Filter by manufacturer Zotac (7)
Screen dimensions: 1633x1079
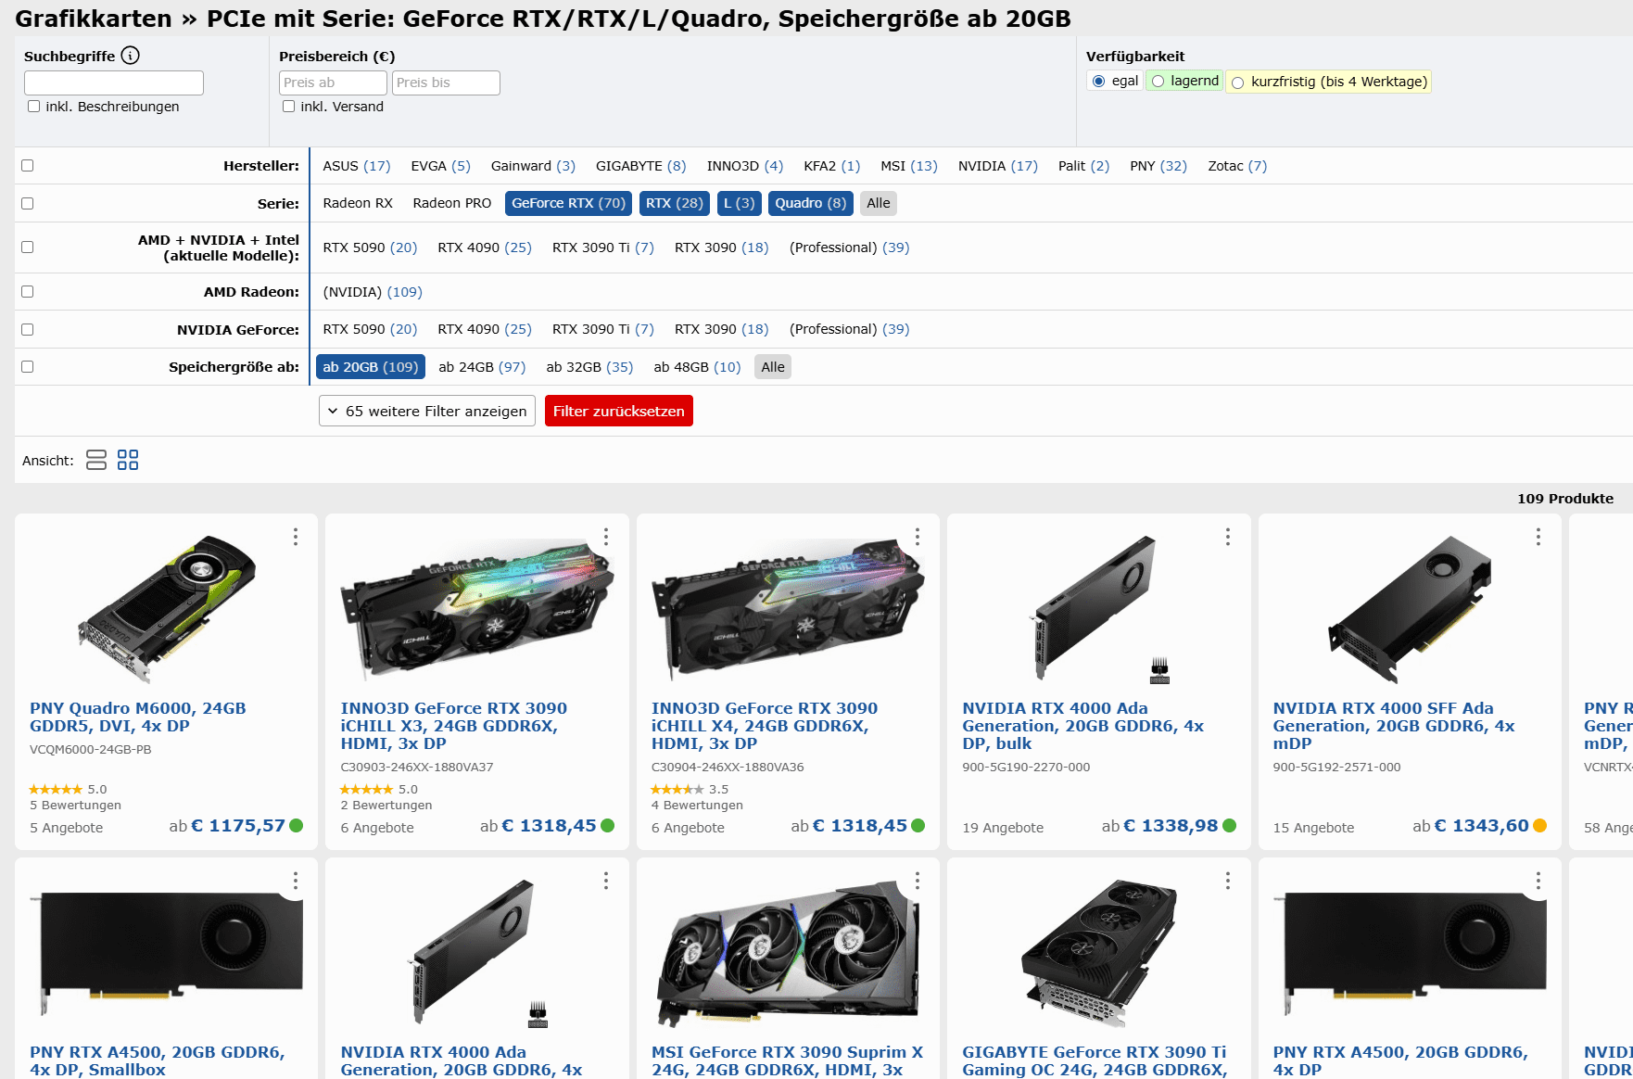click(x=1237, y=166)
